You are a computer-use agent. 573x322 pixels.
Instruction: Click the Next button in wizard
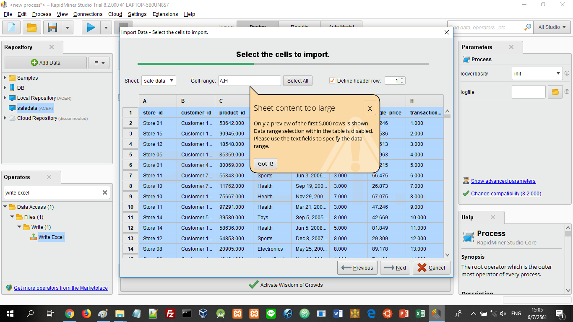395,267
